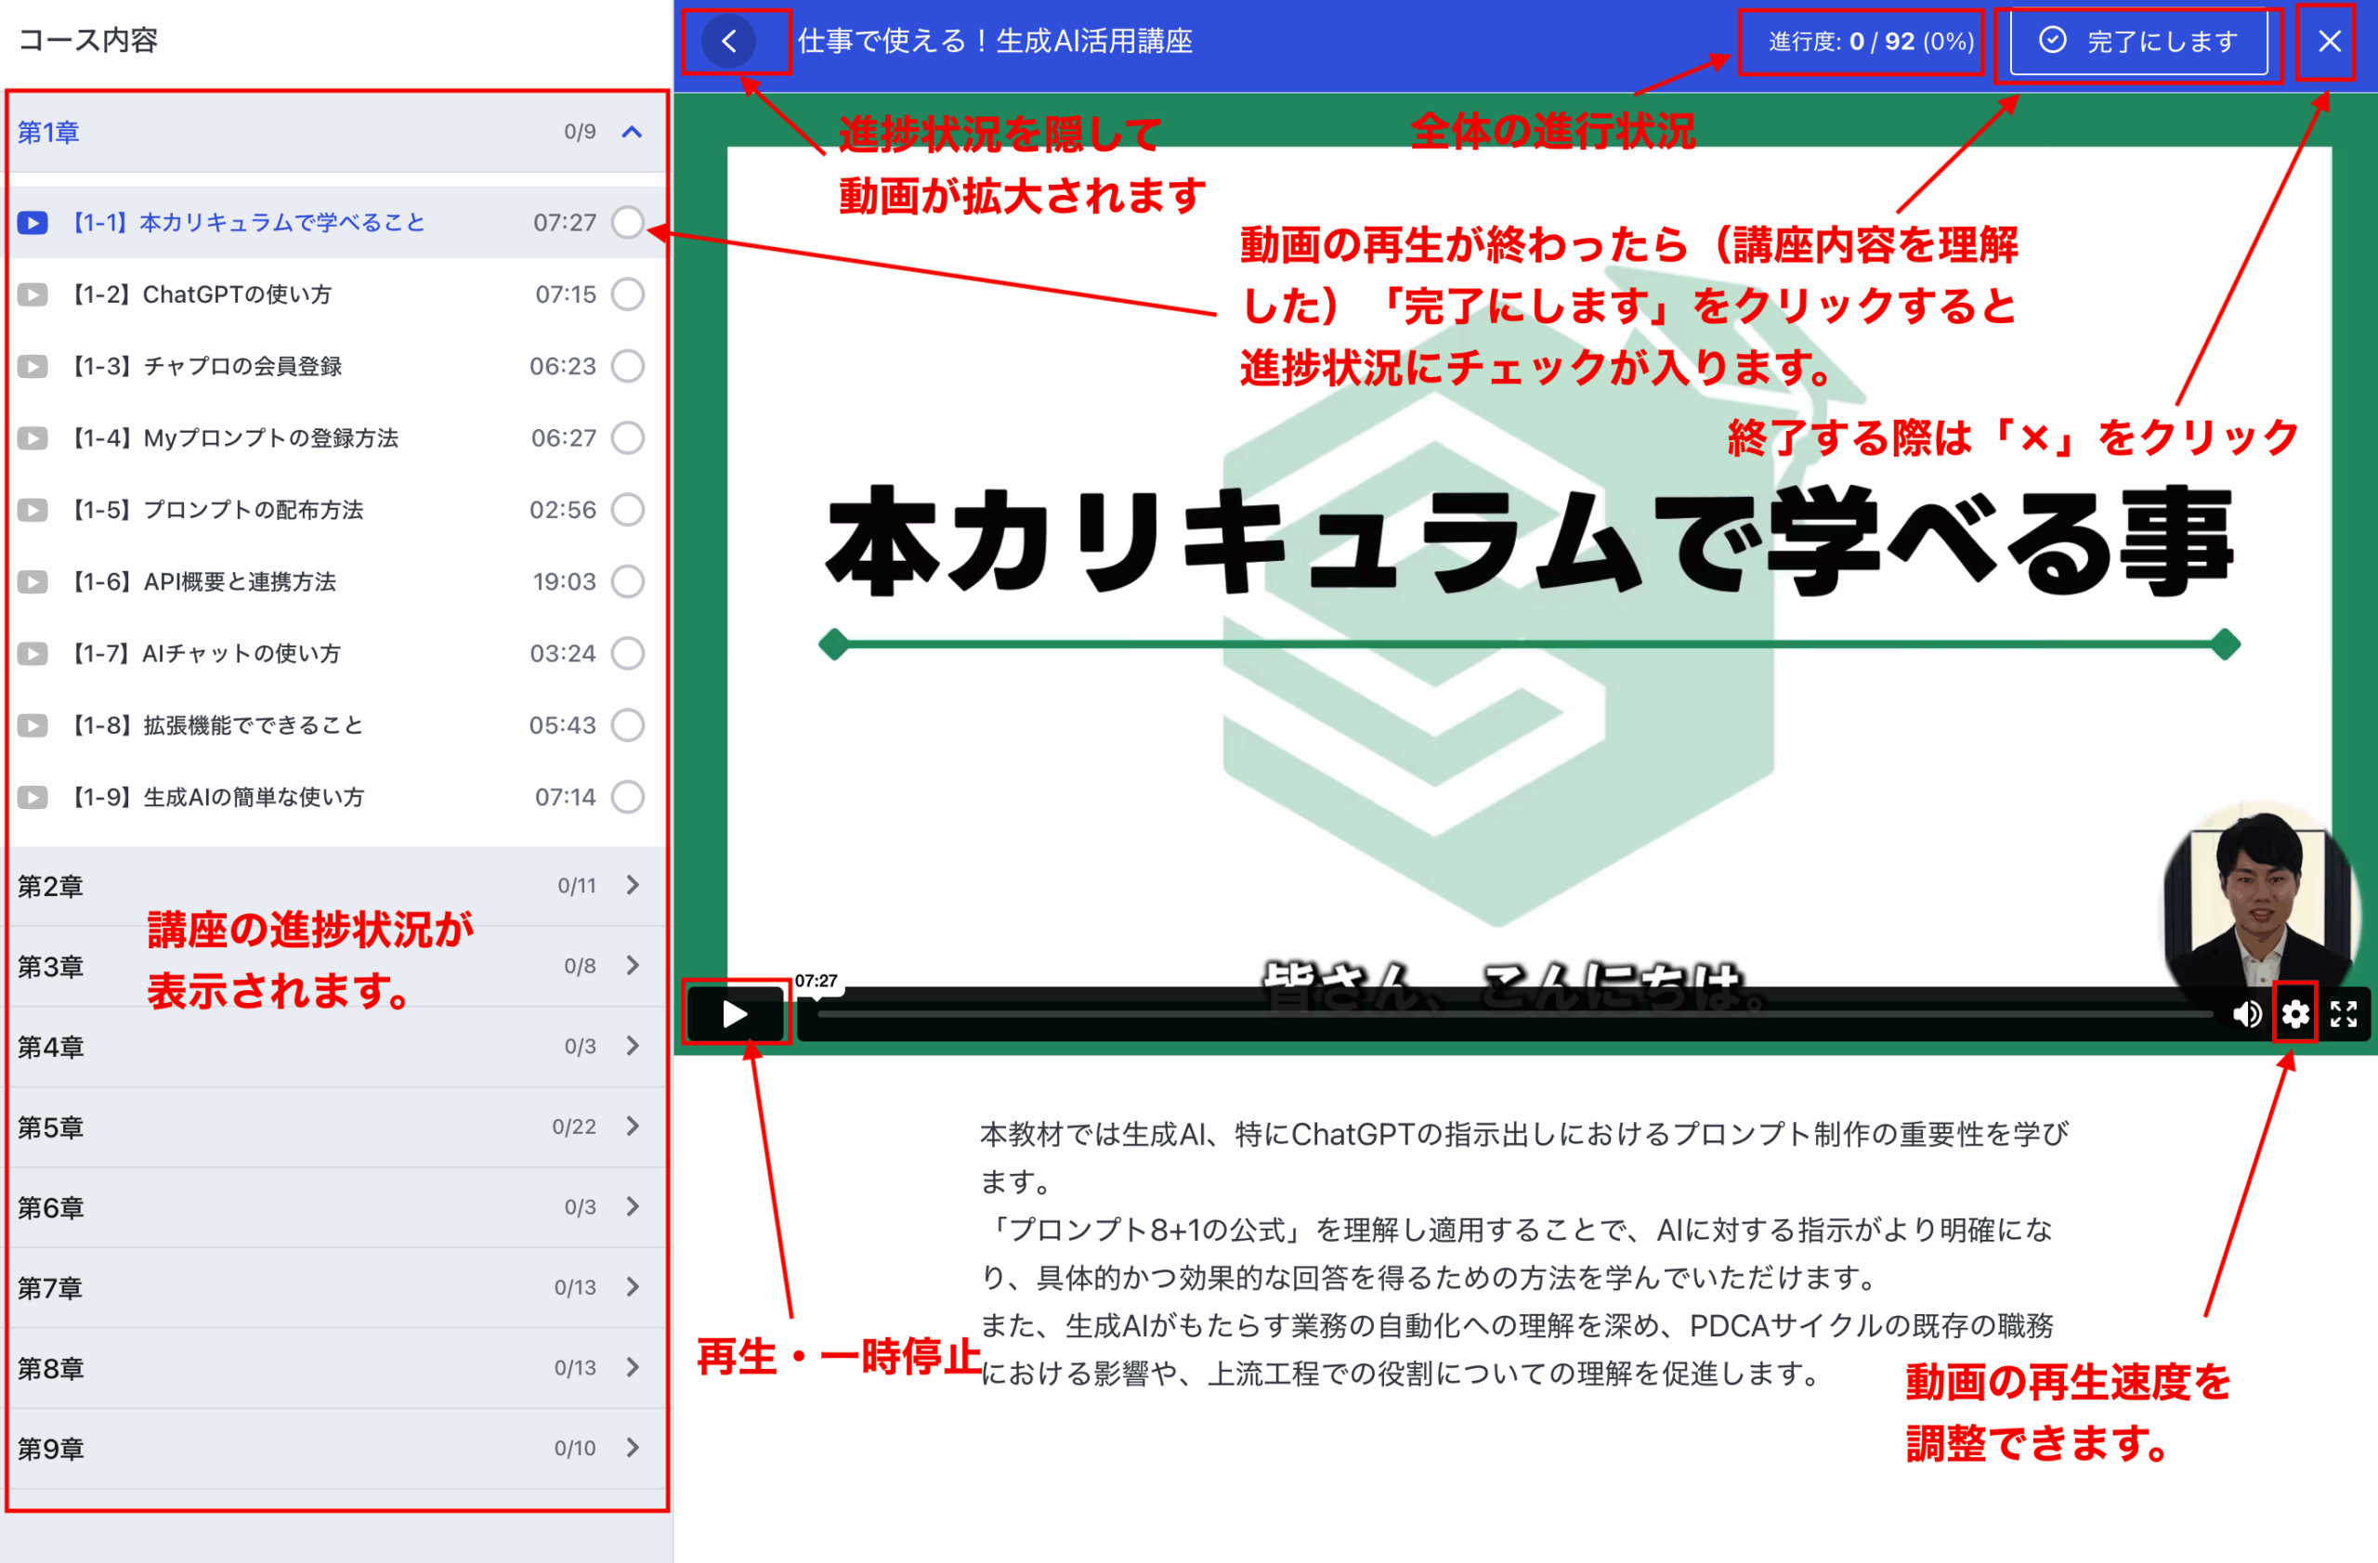
Task: Open lesson 1-7 AIチャットの使い方
Action: click(241, 653)
